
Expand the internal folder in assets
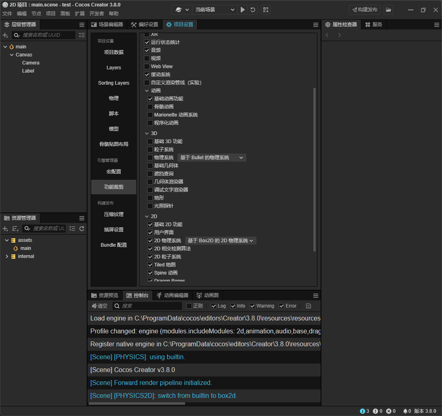[7, 256]
